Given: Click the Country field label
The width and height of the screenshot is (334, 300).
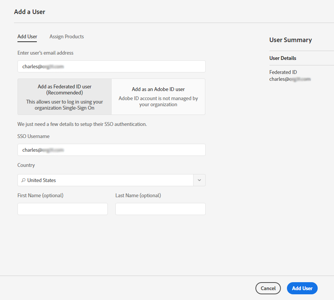Looking at the screenshot, I should pos(26,165).
